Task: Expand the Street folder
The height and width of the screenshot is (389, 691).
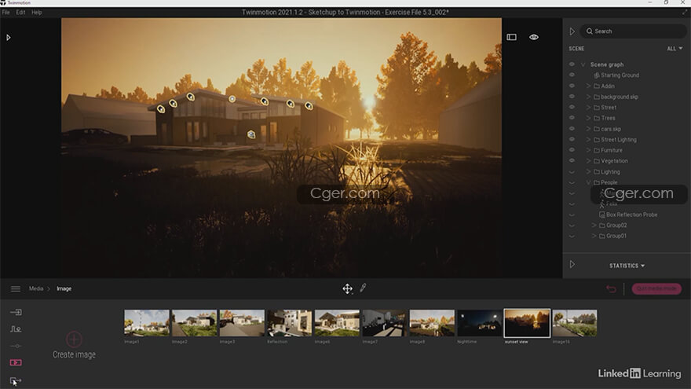Action: pyautogui.click(x=588, y=107)
